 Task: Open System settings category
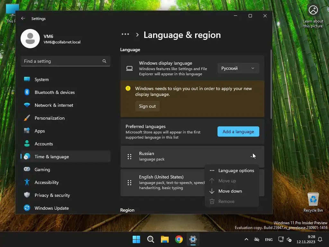click(66, 79)
